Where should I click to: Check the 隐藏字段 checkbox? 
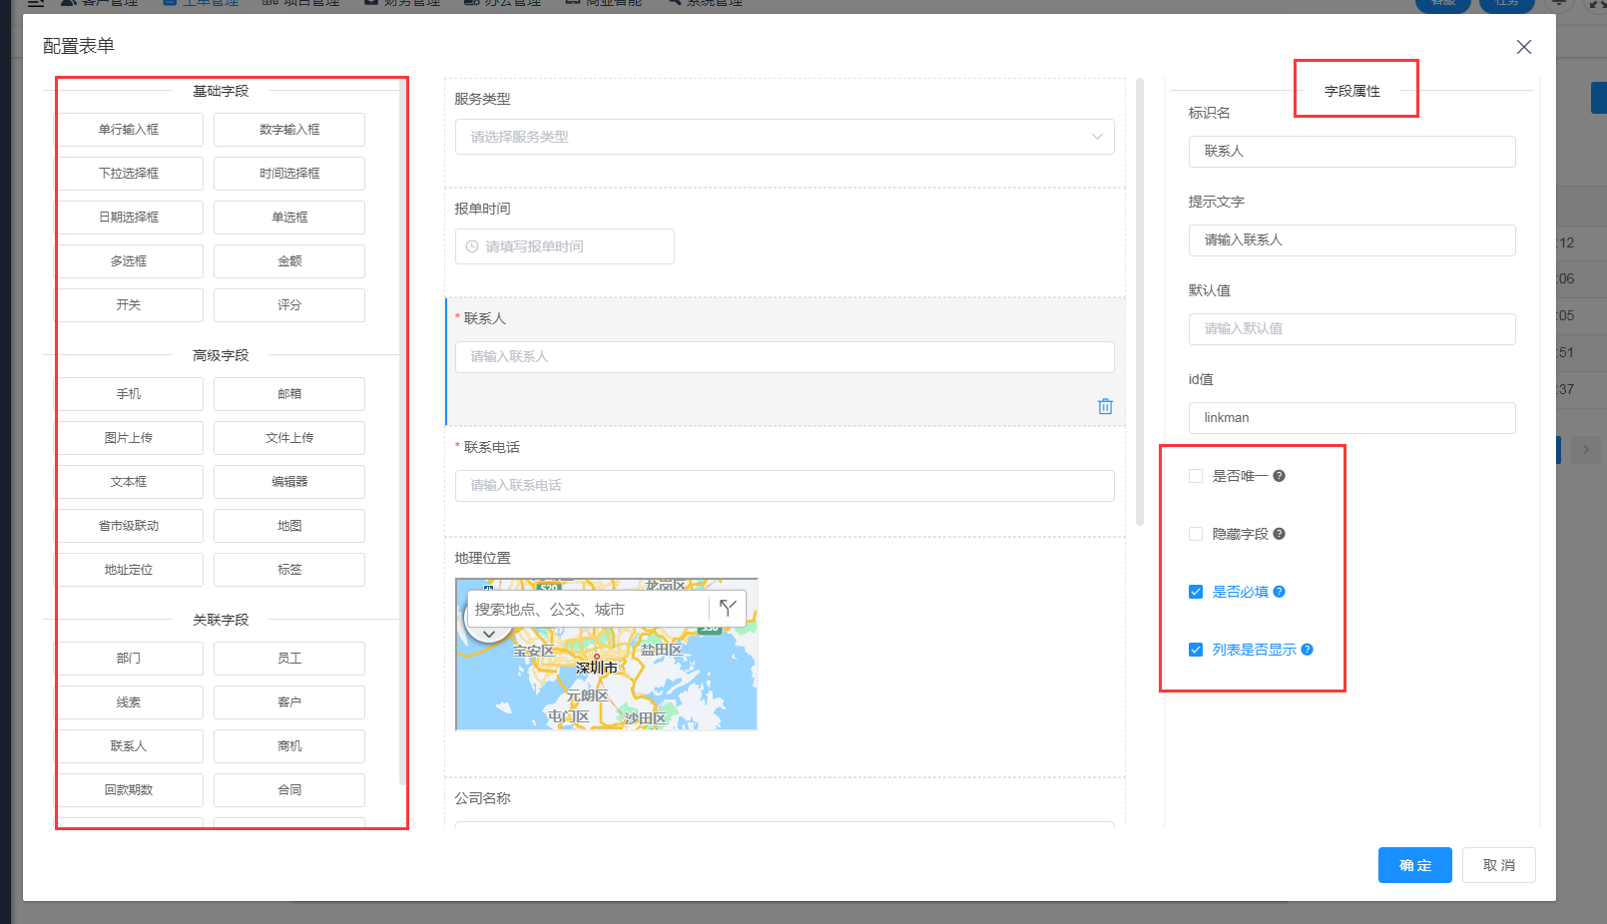click(1196, 534)
